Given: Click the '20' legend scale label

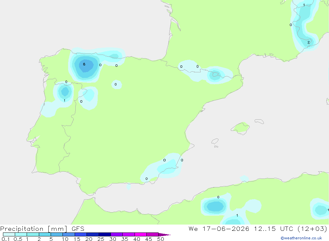Looking at the screenshot, I should [x=89, y=239].
